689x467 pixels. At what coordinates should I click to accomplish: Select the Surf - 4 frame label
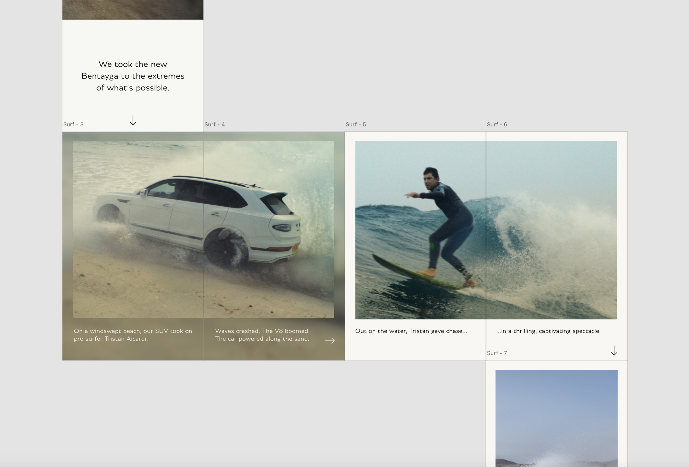pos(214,125)
